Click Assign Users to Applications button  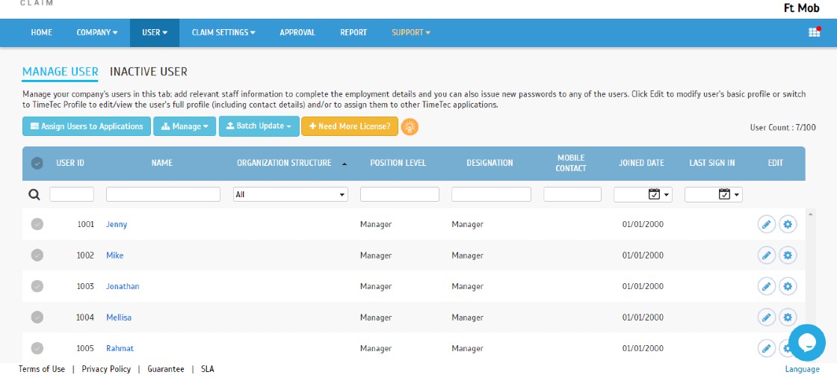click(87, 126)
